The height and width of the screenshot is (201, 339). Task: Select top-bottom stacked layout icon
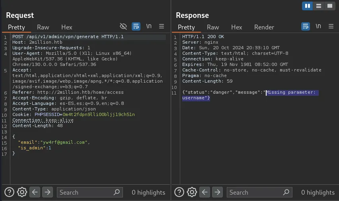coord(318,6)
